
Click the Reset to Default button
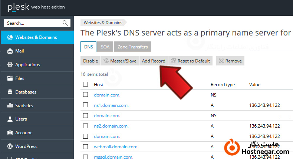[x=190, y=61]
